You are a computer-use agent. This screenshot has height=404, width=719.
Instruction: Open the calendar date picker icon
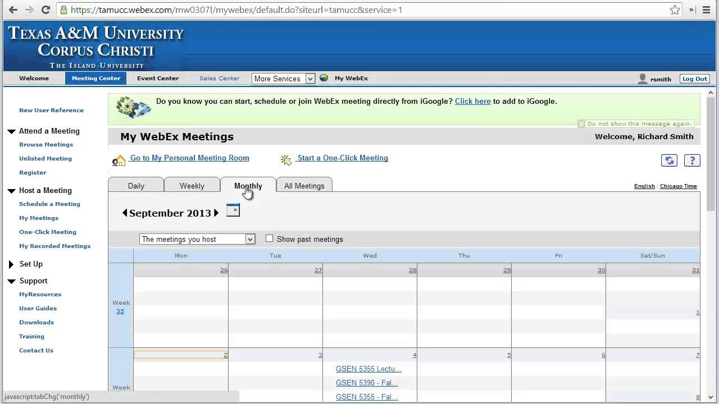tap(233, 210)
